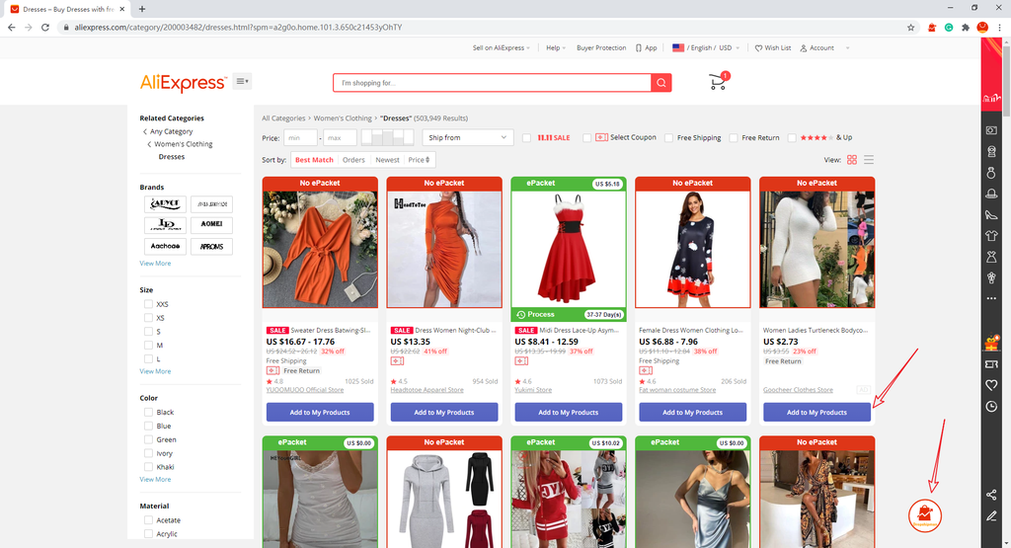Check color Green checkbox

point(148,439)
